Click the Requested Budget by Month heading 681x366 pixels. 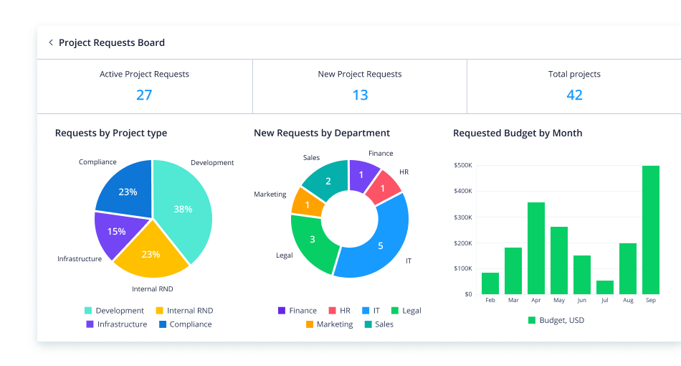pyautogui.click(x=518, y=133)
